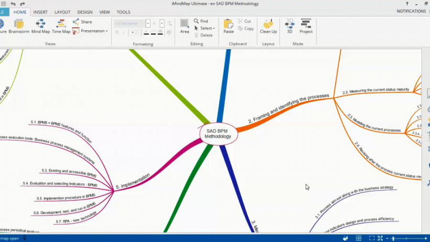The image size is (430, 242).
Task: Switch to Mind Map view
Action: [41, 26]
